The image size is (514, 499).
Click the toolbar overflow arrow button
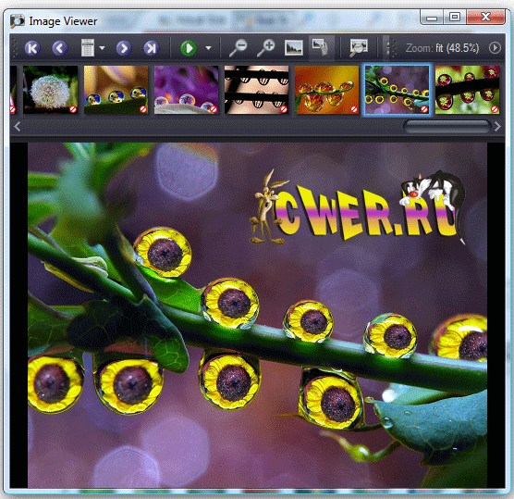tap(495, 48)
